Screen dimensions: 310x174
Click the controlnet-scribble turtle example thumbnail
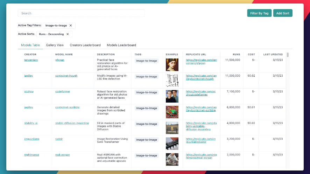pyautogui.click(x=172, y=112)
